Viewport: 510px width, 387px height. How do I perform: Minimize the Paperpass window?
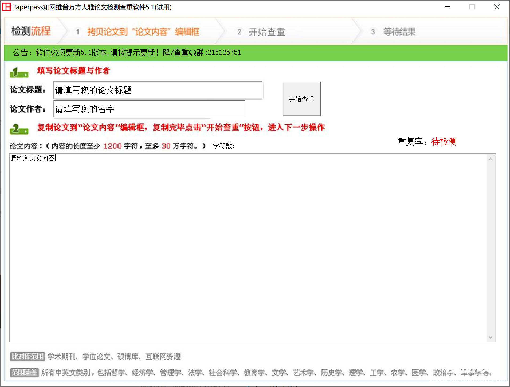pyautogui.click(x=448, y=7)
